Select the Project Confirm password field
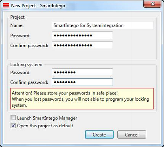 pyautogui.click(x=82, y=45)
